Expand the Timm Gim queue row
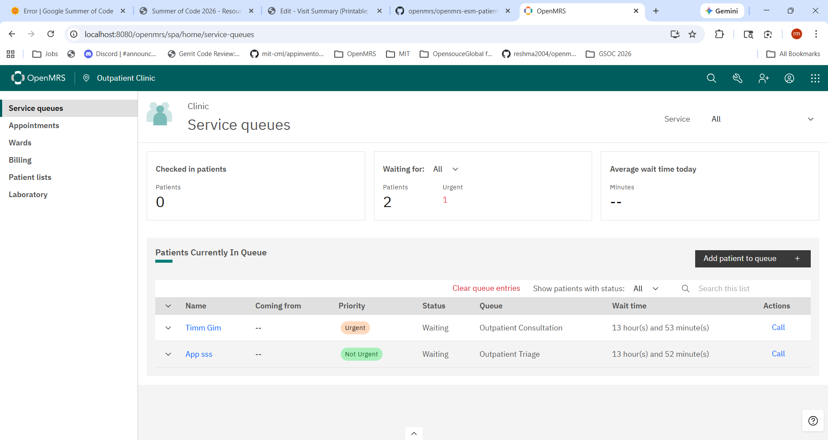Screen dimensions: 828x440 [168, 328]
